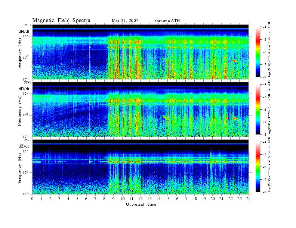This screenshot has width=296, height=228.
Task: Click the log(PSD) label beside the dD/dt color bar
Action: [269, 107]
